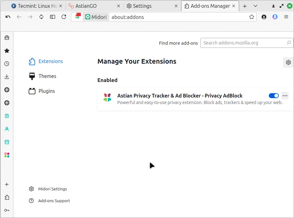Click the puzzle piece icon in sidebar
The height and width of the screenshot is (218, 294).
click(7, 197)
